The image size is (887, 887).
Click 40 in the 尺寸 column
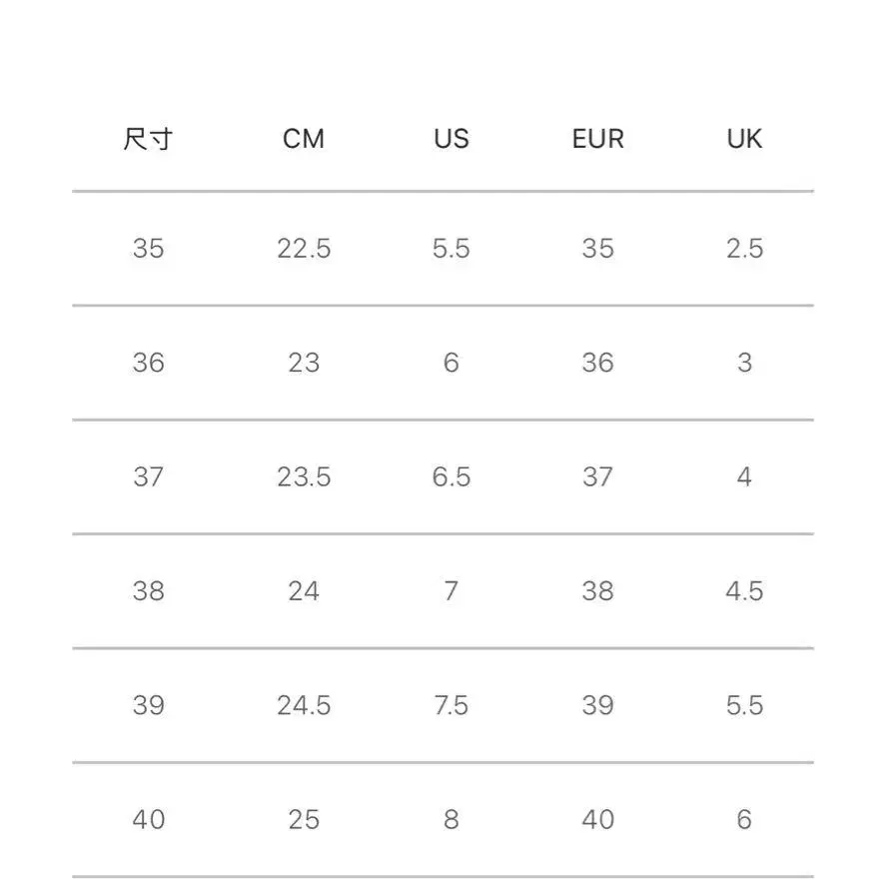click(148, 820)
